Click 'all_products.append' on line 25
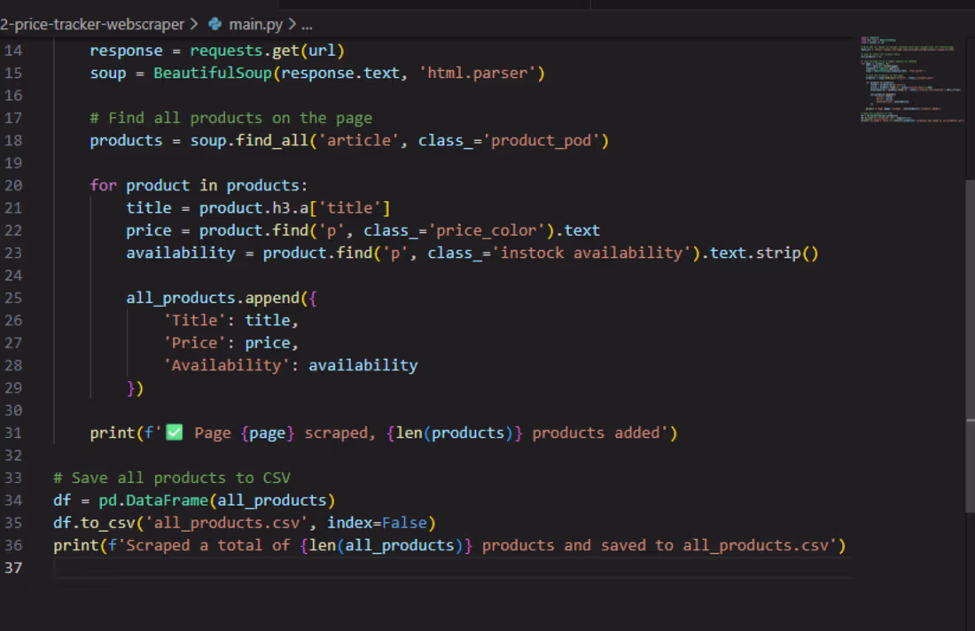Viewport: 975px width, 631px height. click(213, 298)
